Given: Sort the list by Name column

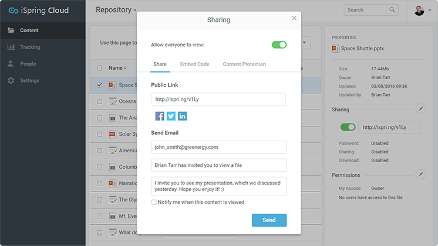Looking at the screenshot, I should [117, 68].
